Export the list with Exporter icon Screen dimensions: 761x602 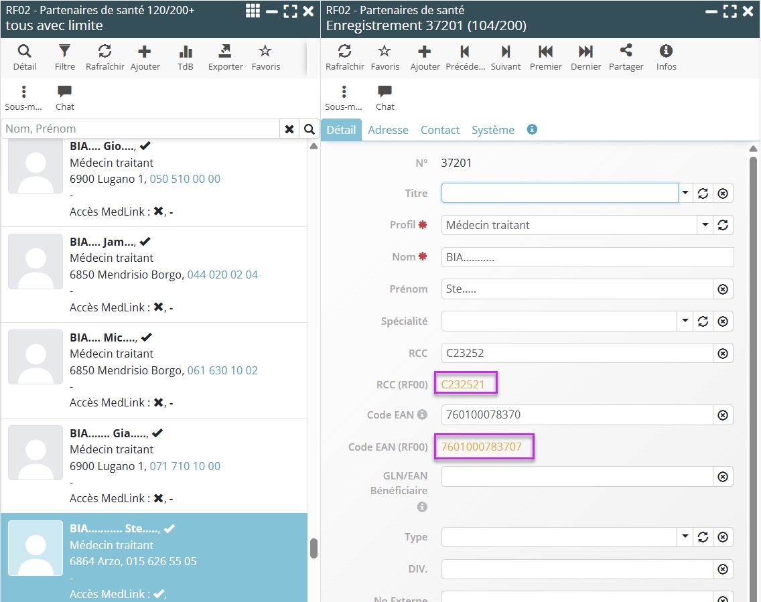pyautogui.click(x=225, y=57)
